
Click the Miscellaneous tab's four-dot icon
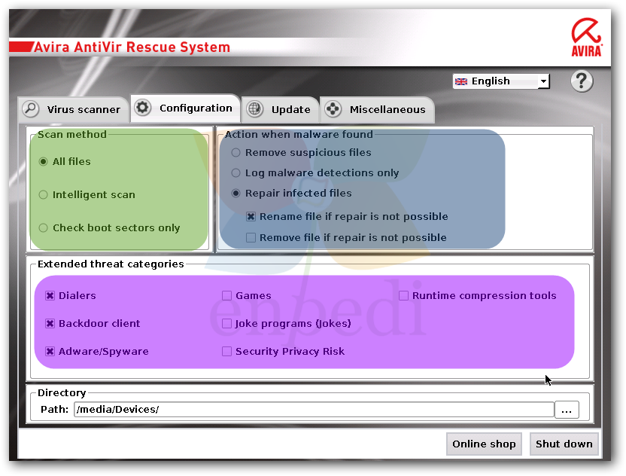333,108
